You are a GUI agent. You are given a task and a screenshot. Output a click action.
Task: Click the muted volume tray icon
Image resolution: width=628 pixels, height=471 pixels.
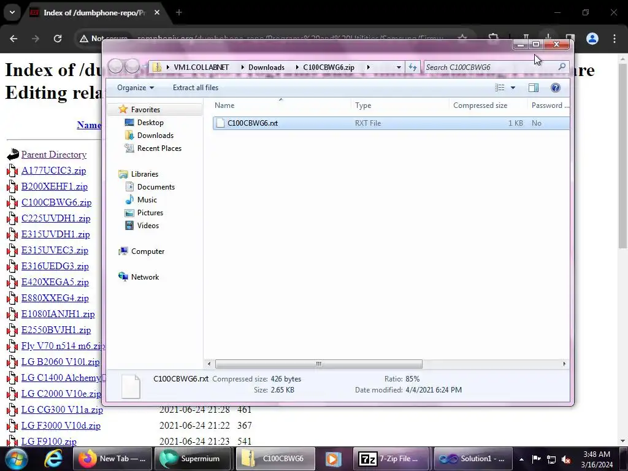tap(566, 459)
